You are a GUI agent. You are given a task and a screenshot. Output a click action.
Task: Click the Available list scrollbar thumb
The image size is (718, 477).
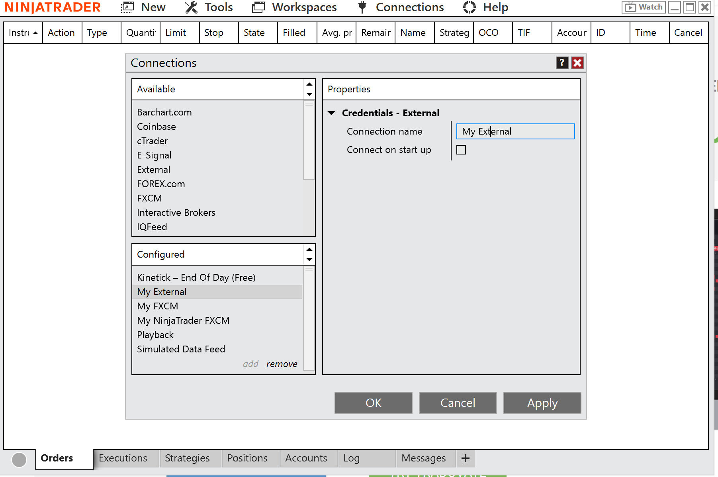(x=309, y=140)
